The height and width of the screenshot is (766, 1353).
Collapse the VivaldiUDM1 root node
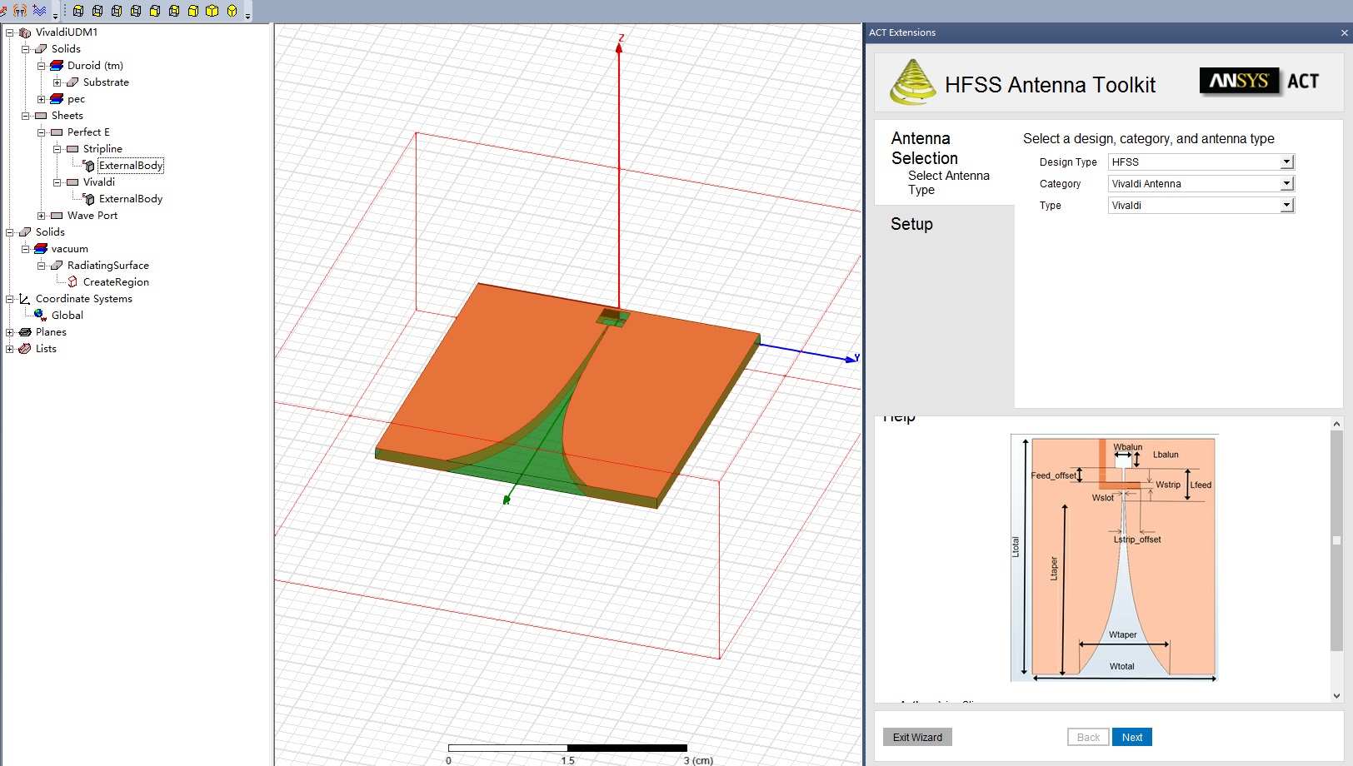(9, 32)
